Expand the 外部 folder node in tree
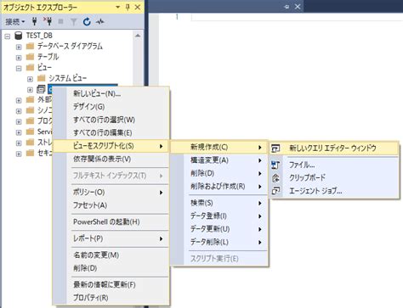The image size is (403, 308). 19,100
